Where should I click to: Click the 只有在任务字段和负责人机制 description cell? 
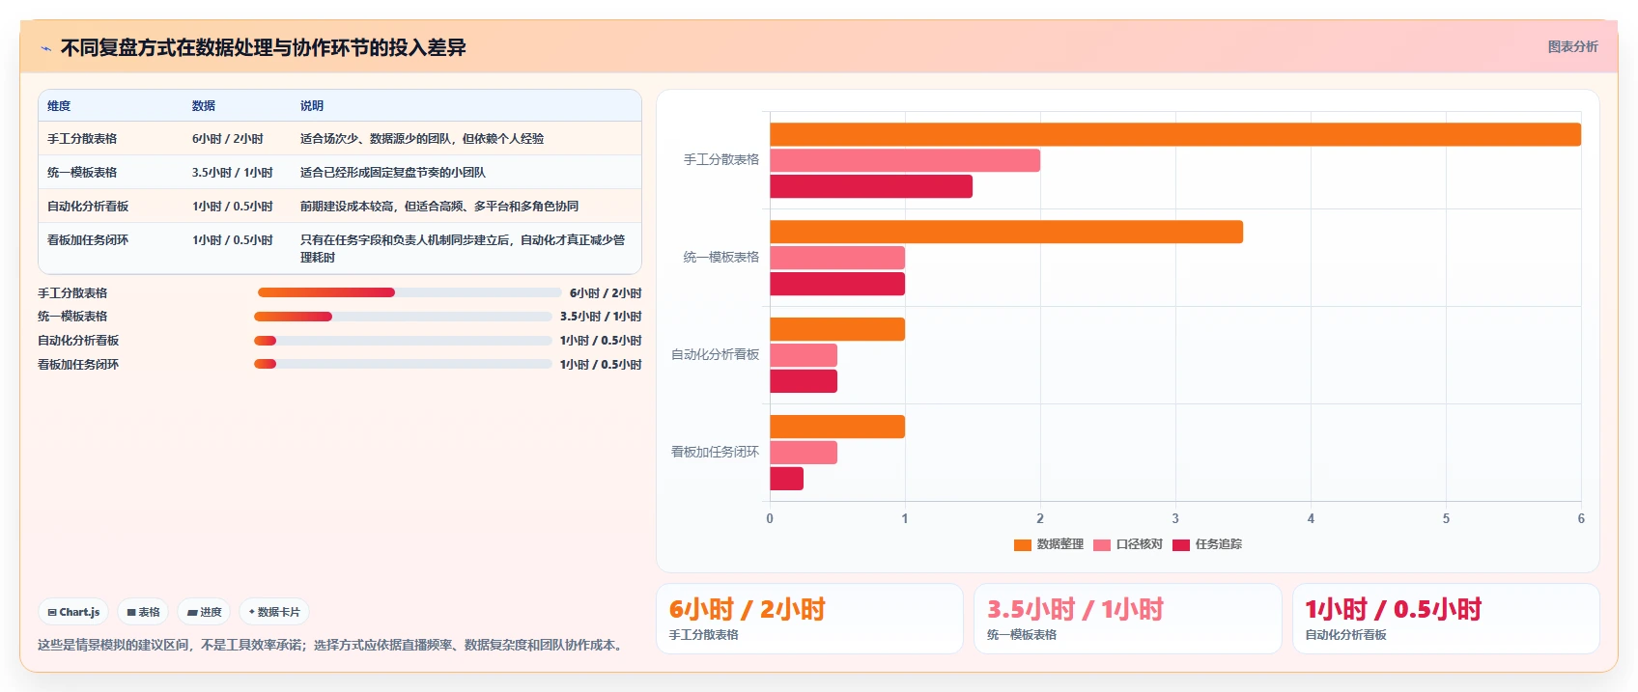click(463, 249)
